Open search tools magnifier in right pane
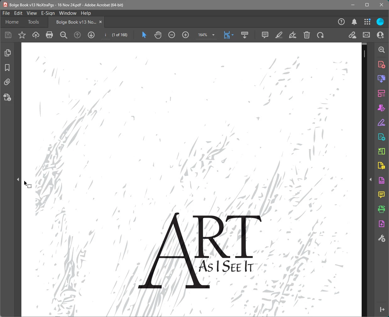389x317 pixels. click(381, 50)
